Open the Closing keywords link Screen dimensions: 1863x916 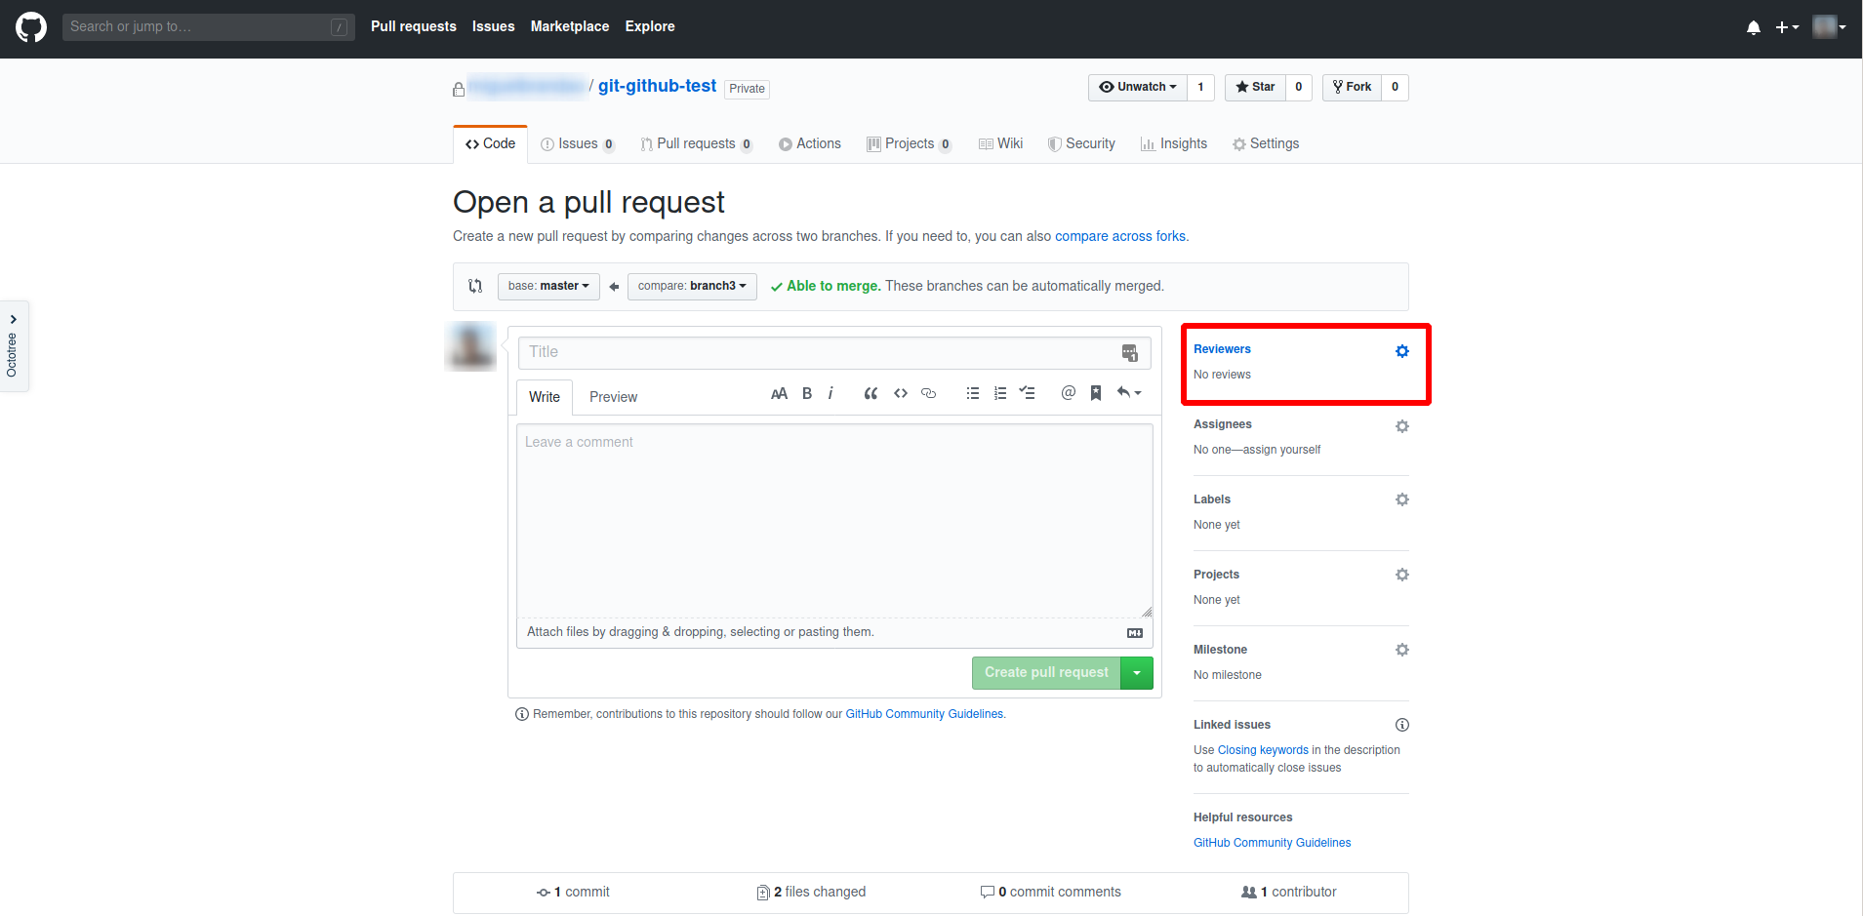coord(1263,750)
